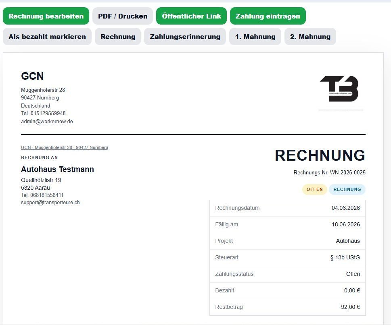Click recipient street Quellhölzlistr 19
Viewport: 391px width, 325px height.
[x=41, y=180]
